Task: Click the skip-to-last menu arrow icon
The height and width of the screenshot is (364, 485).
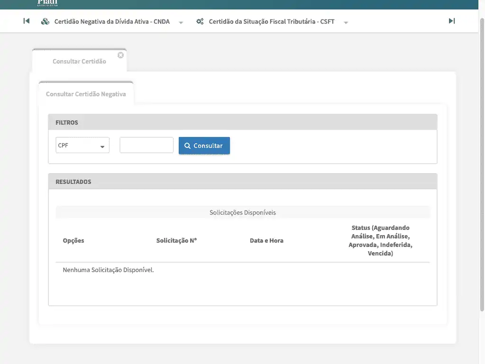Action: tap(452, 21)
